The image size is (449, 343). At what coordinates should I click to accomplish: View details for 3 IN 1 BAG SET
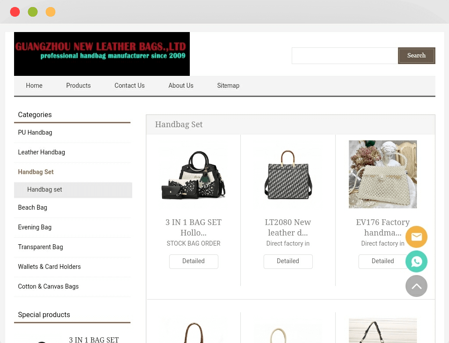click(194, 261)
